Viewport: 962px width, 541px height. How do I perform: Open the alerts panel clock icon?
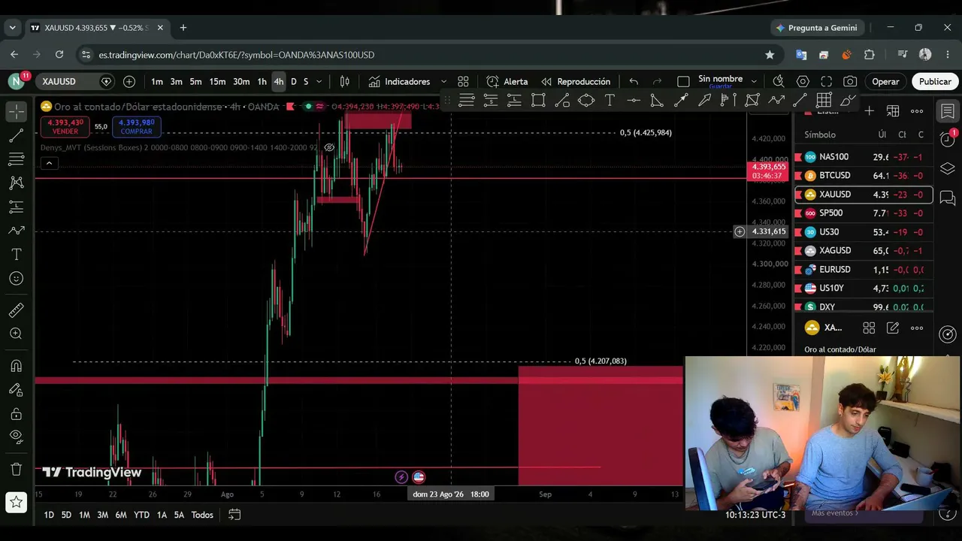click(x=948, y=139)
